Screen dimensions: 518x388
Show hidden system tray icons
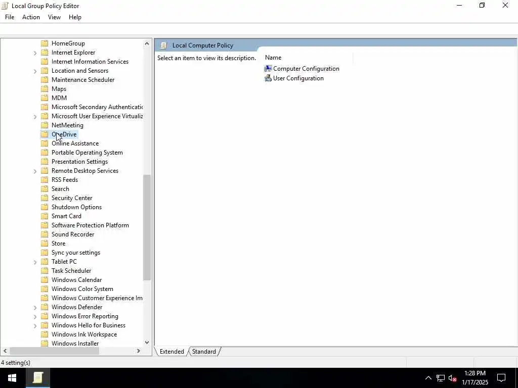(x=428, y=378)
